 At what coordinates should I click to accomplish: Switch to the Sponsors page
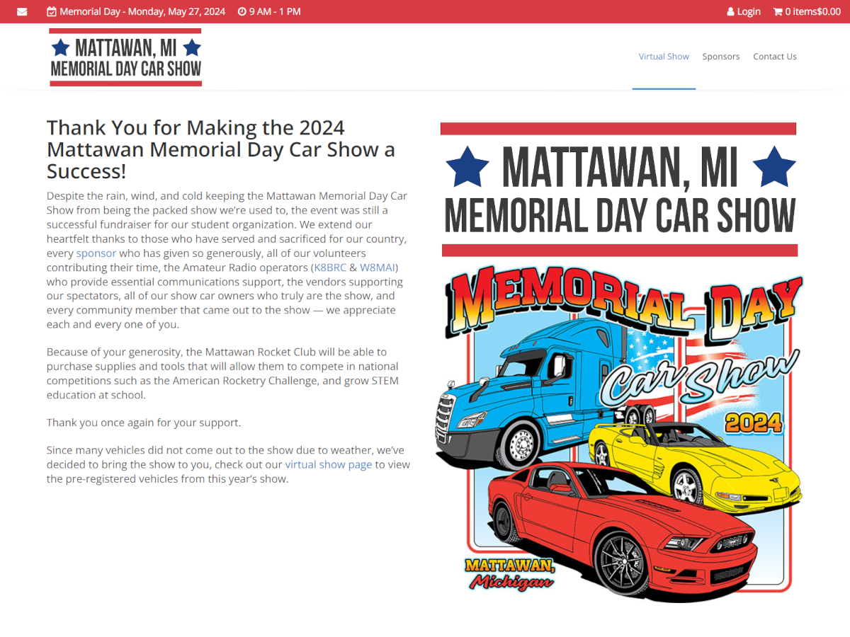(721, 56)
